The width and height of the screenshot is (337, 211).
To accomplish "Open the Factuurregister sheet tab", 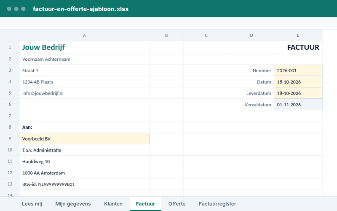I will pyautogui.click(x=217, y=204).
